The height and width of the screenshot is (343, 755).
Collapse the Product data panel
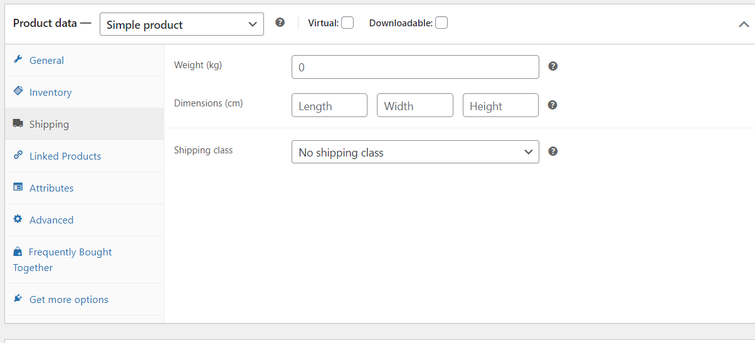[x=744, y=24]
